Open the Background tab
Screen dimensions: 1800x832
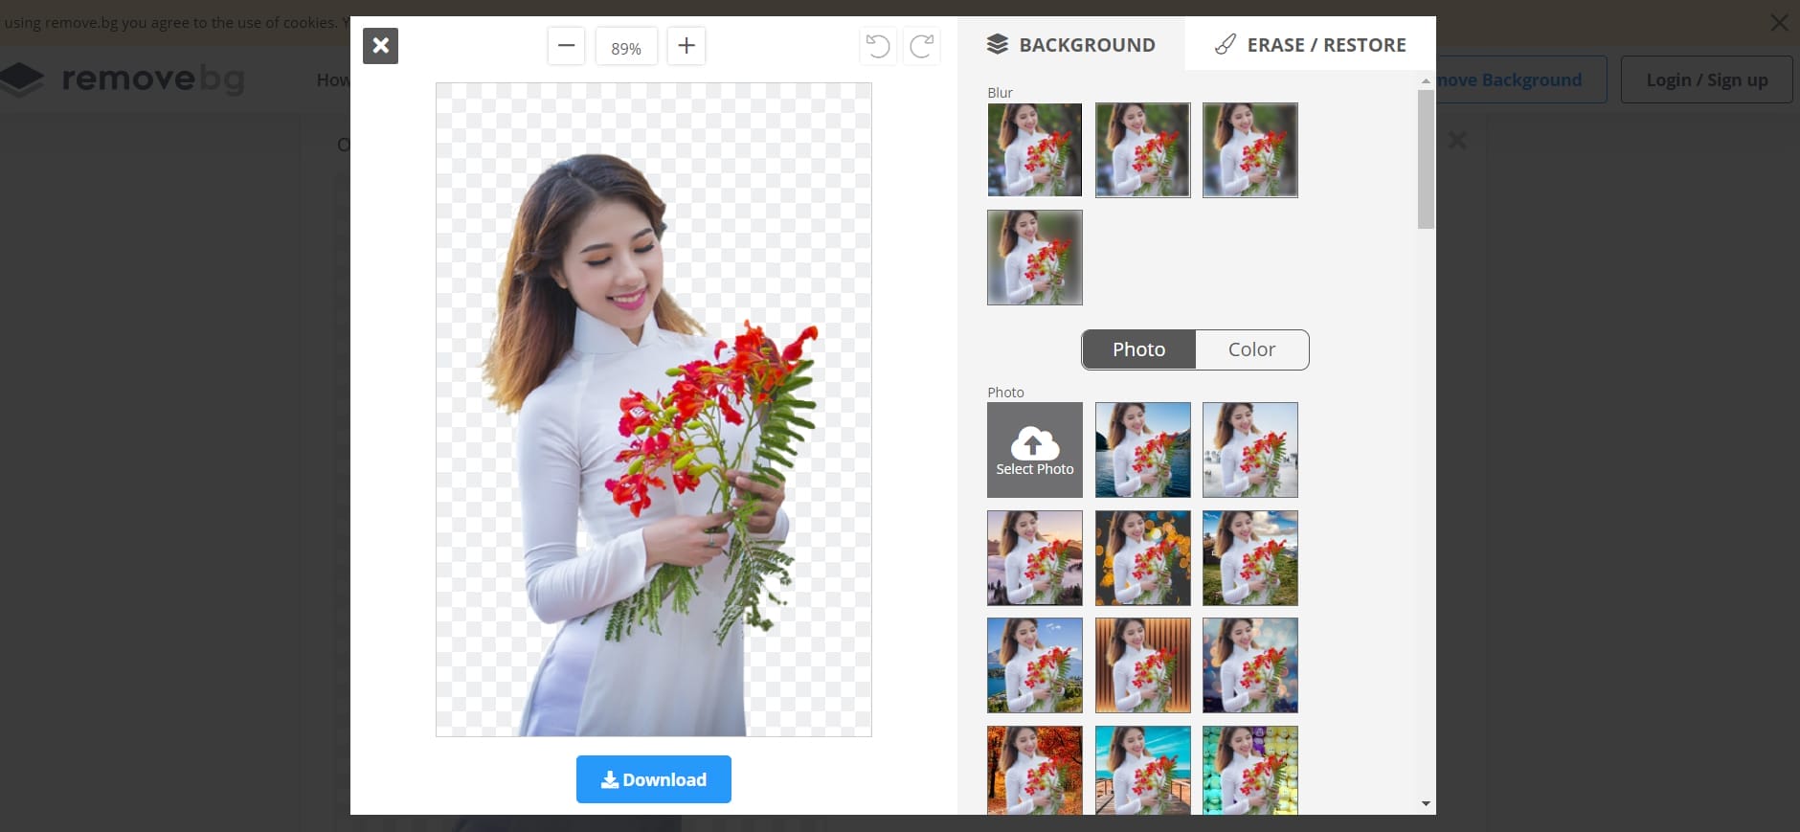pyautogui.click(x=1070, y=45)
